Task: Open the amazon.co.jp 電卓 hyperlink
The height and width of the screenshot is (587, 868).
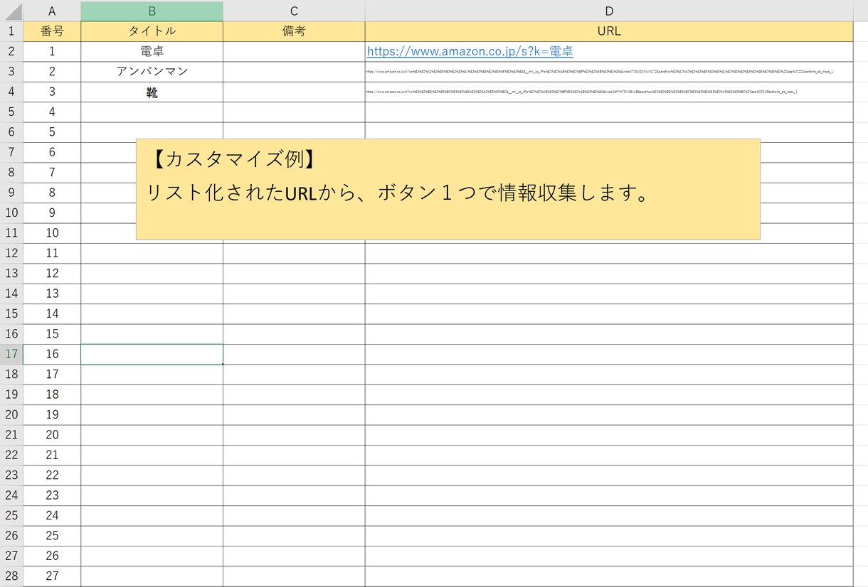Action: (470, 51)
